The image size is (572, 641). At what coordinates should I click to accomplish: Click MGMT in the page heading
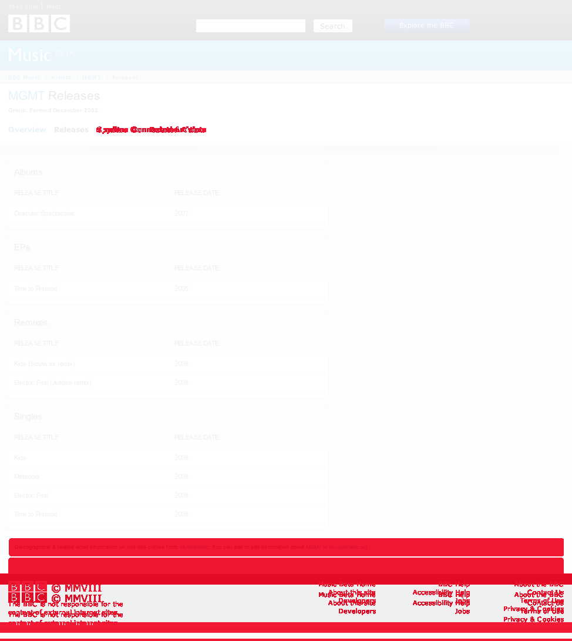coord(26,96)
